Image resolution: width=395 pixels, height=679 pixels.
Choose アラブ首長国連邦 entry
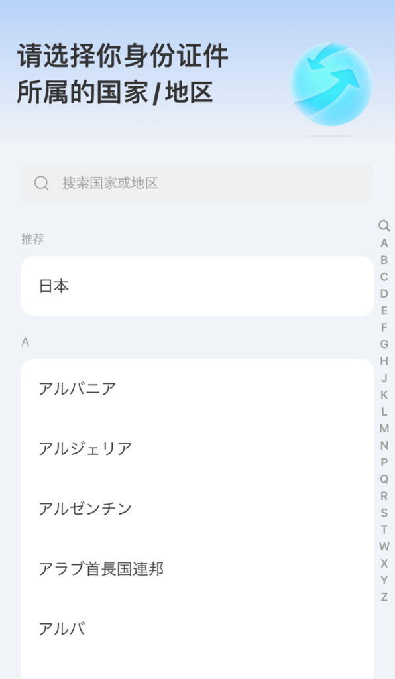197,568
